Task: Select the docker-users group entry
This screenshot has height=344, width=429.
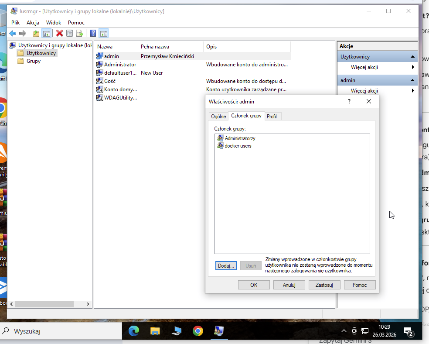Action: (x=238, y=146)
